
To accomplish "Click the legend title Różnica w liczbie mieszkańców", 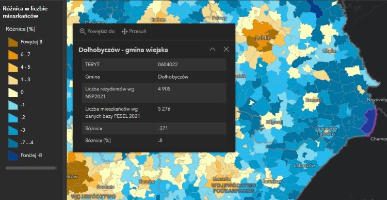I will pyautogui.click(x=25, y=12).
